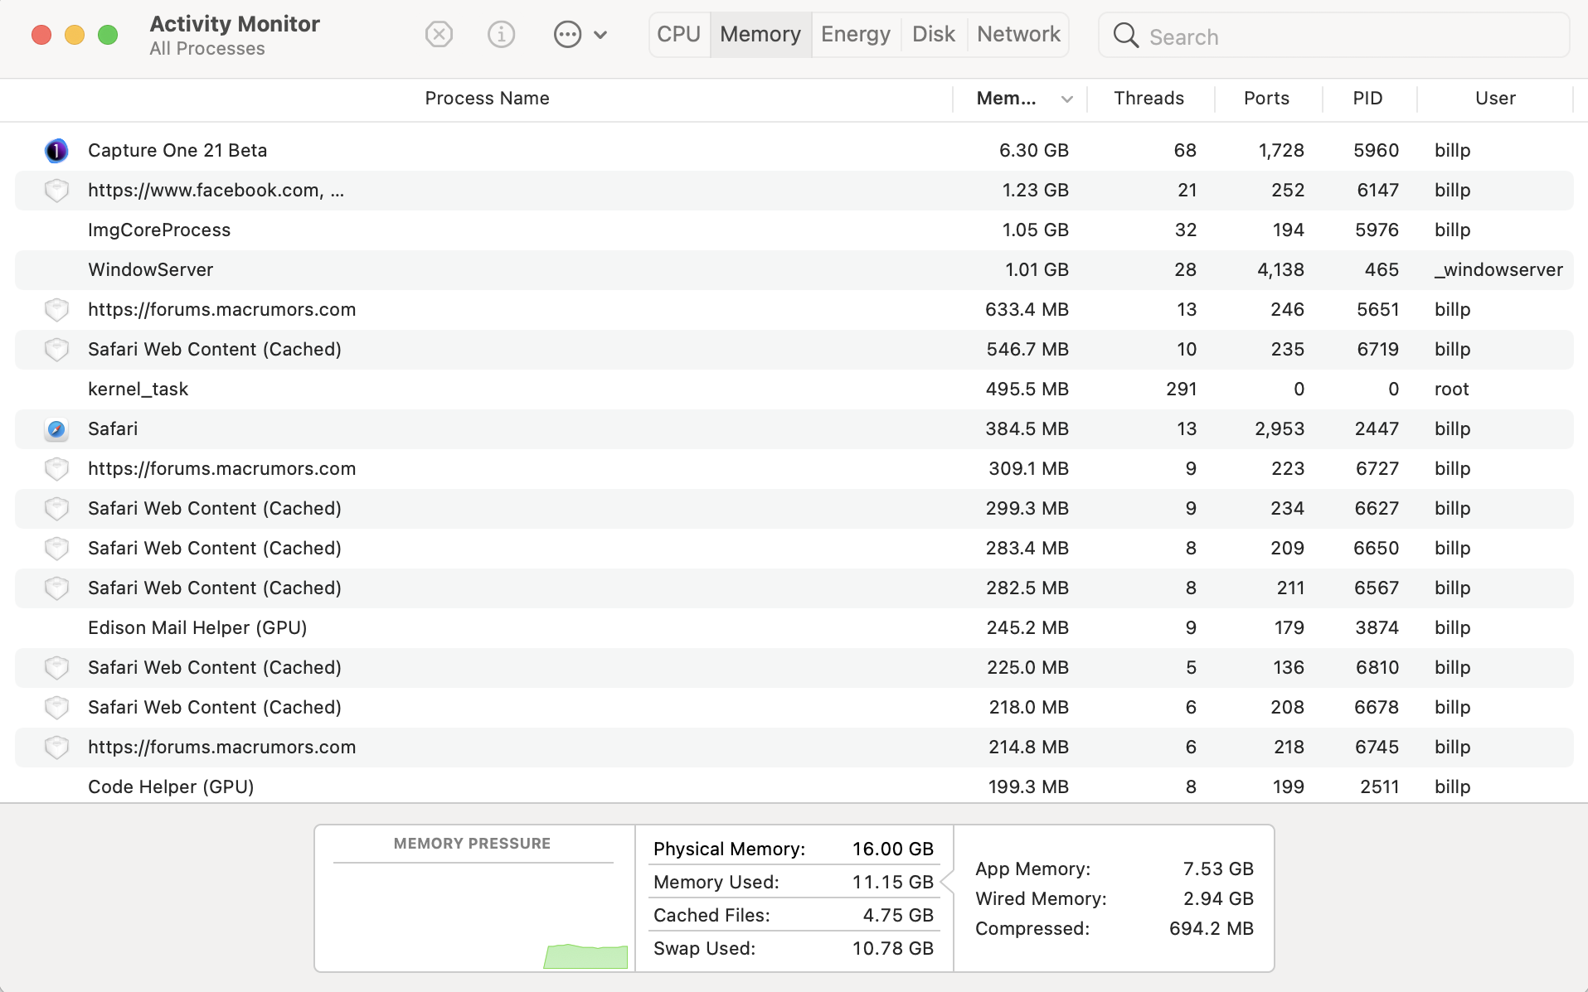The image size is (1588, 992).
Task: Click shield icon on the 214.8 MB macrumors row
Action: (x=56, y=748)
